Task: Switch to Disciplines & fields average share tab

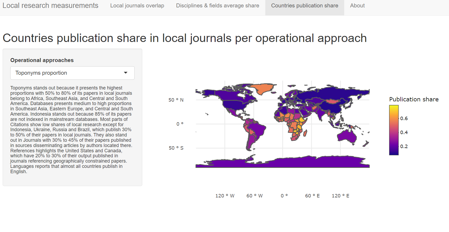Action: point(218,6)
